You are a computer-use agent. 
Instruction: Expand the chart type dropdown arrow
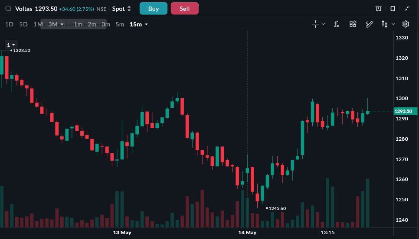pyautogui.click(x=393, y=24)
